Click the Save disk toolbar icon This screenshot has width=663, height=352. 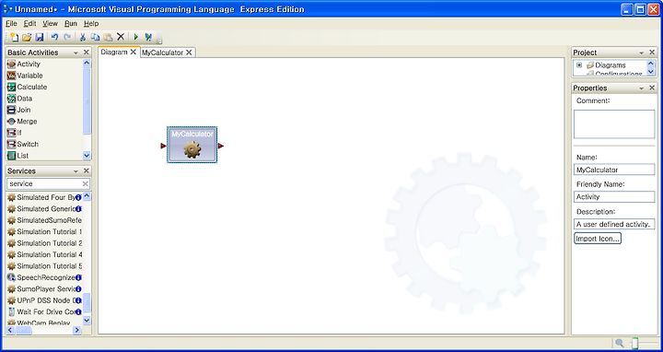pos(40,37)
